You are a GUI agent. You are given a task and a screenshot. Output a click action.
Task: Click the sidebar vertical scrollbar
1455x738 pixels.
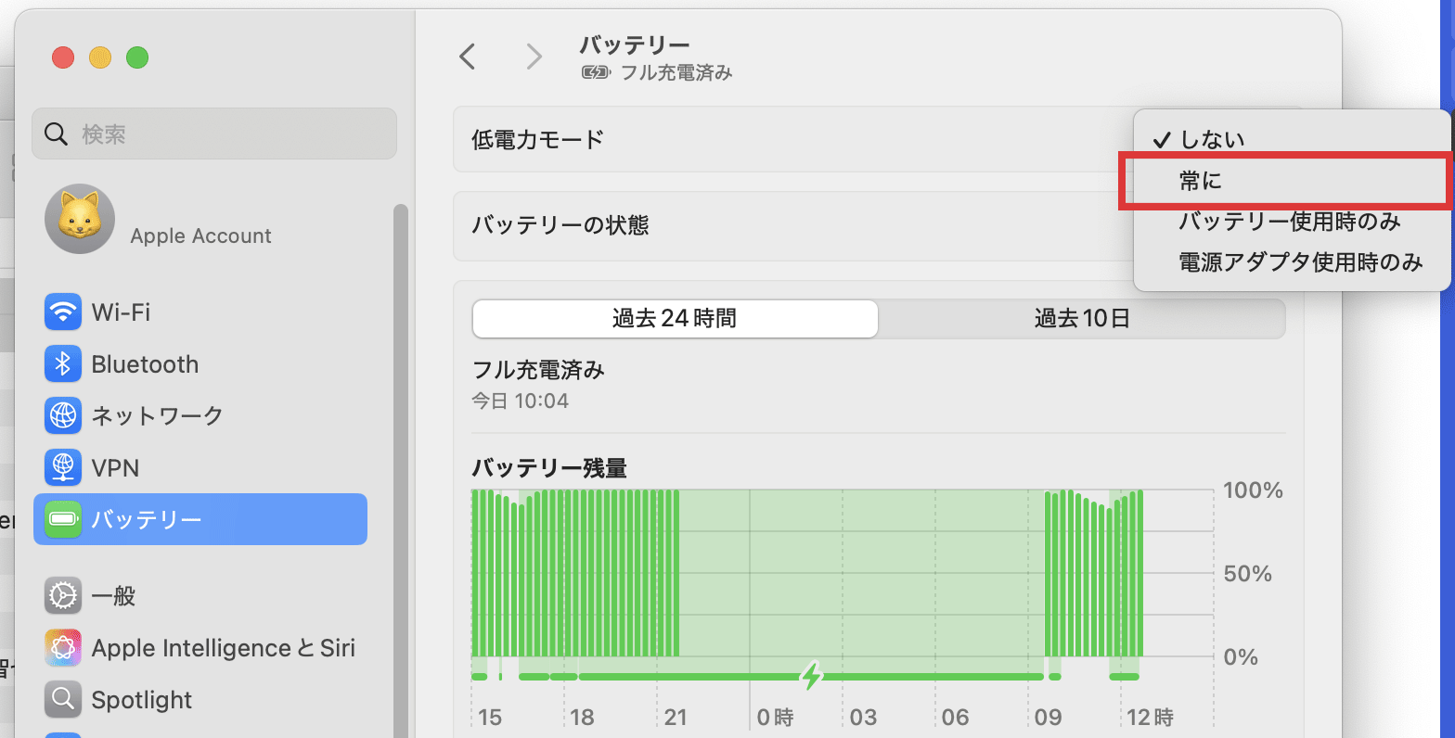(401, 471)
